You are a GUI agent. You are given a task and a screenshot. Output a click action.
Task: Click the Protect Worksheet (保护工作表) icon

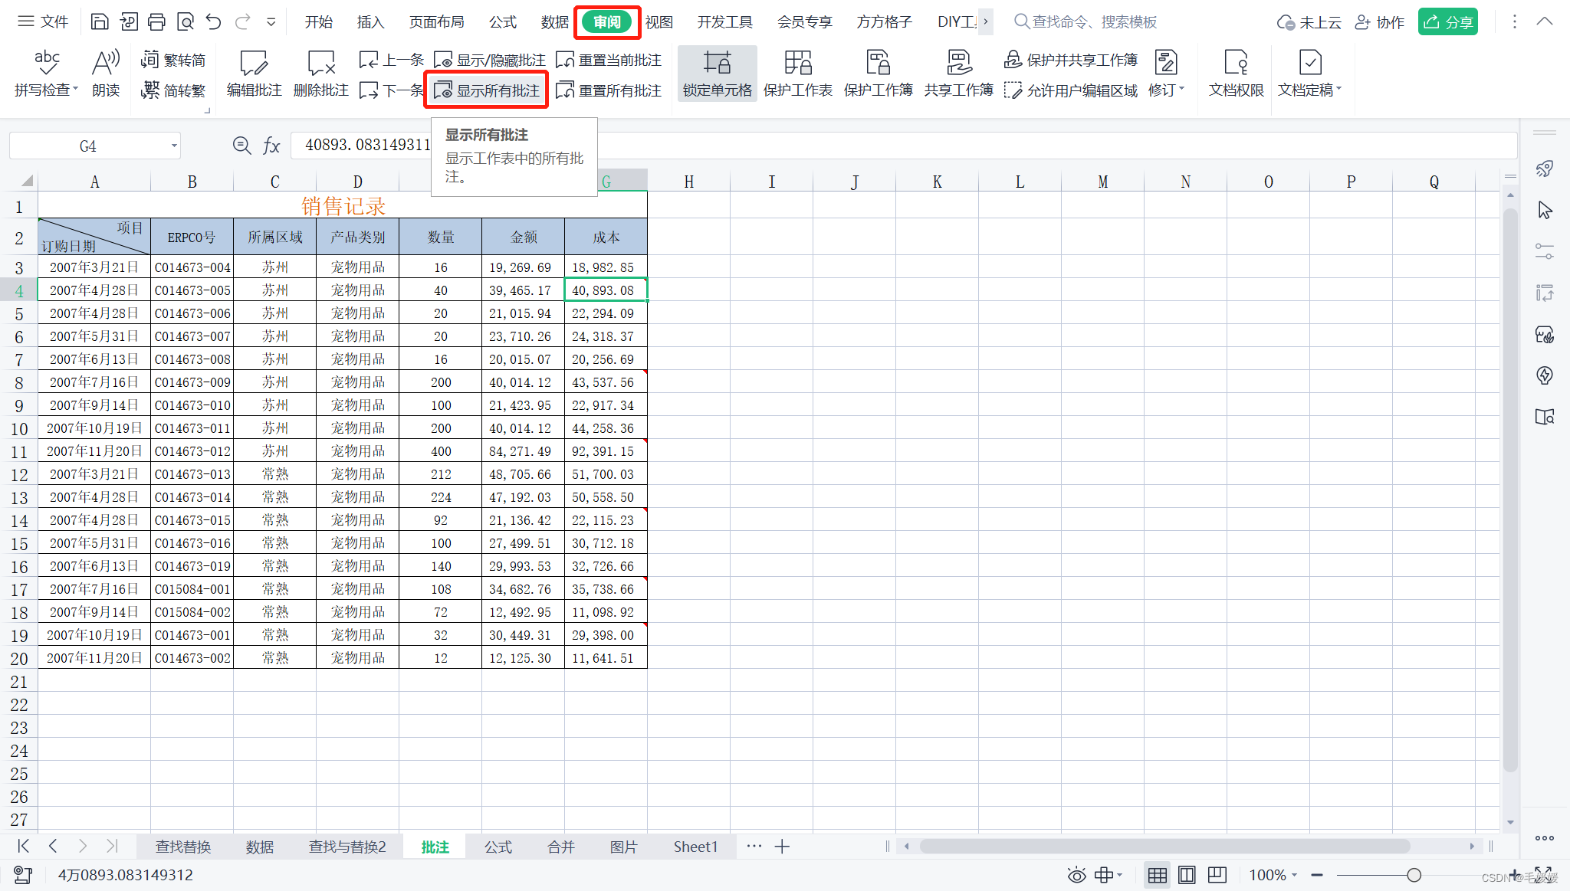pyautogui.click(x=797, y=63)
